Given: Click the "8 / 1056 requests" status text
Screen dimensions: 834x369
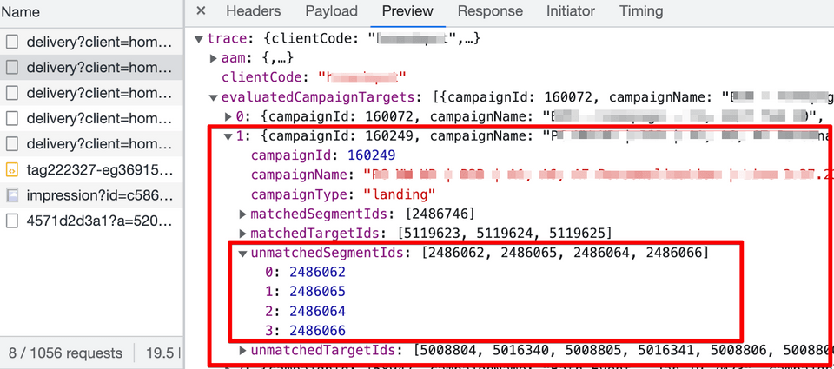Looking at the screenshot, I should click(65, 353).
